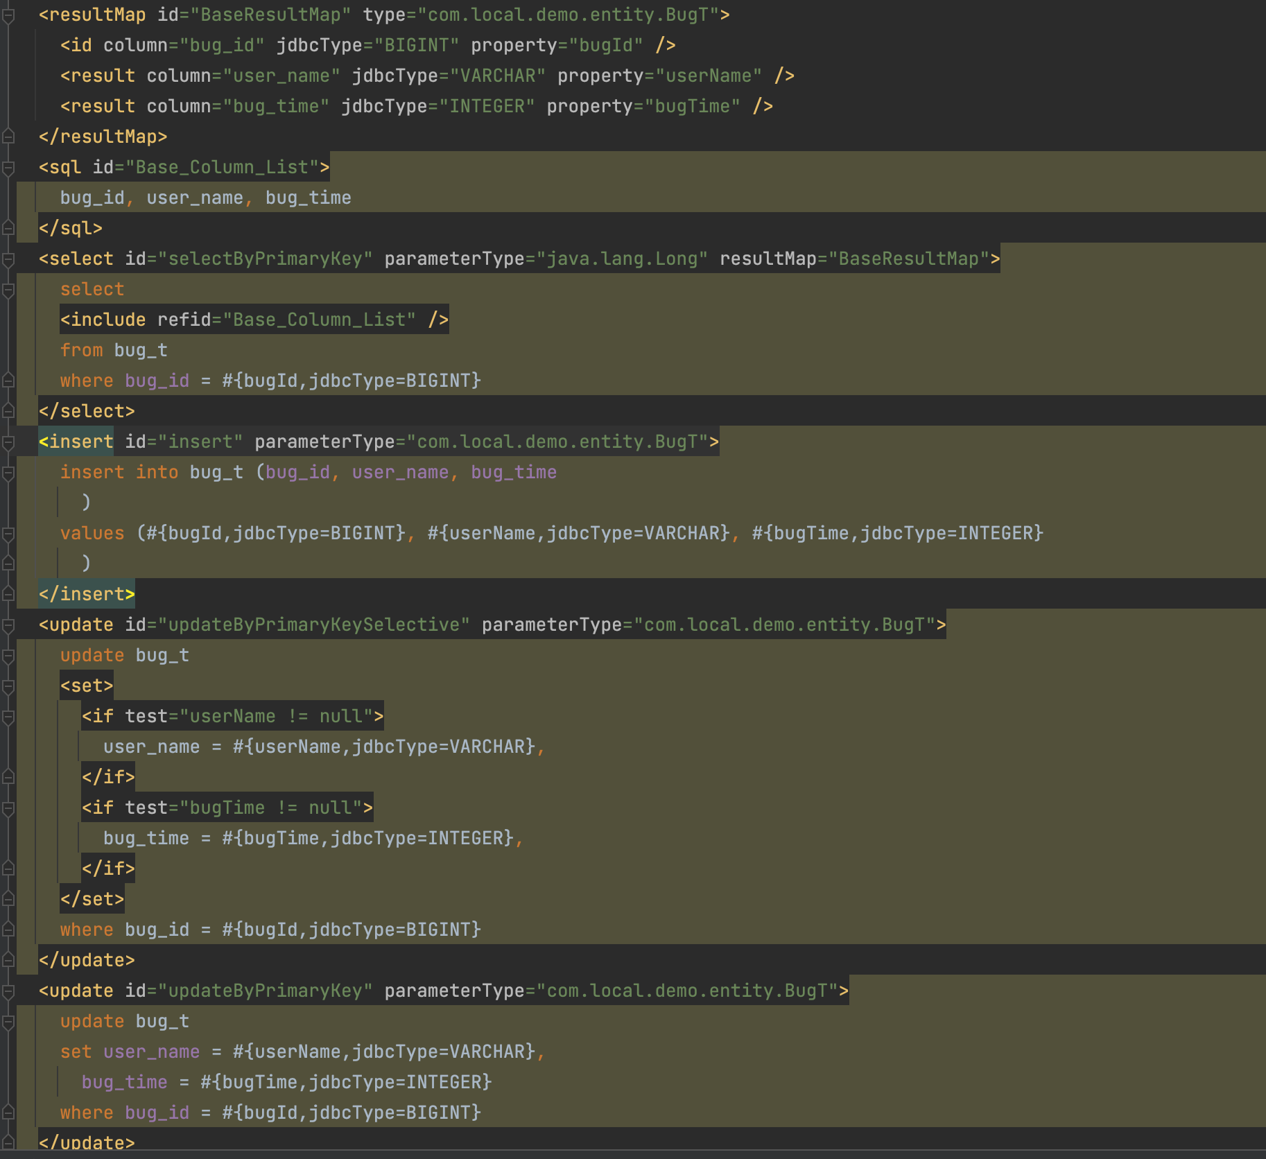Fold the insert element from its opening tag gutter
This screenshot has height=1159, width=1266.
8,442
